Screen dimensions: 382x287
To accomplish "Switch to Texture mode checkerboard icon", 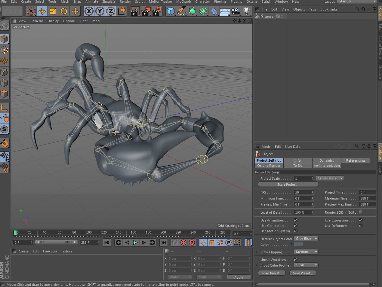I will tap(5, 50).
